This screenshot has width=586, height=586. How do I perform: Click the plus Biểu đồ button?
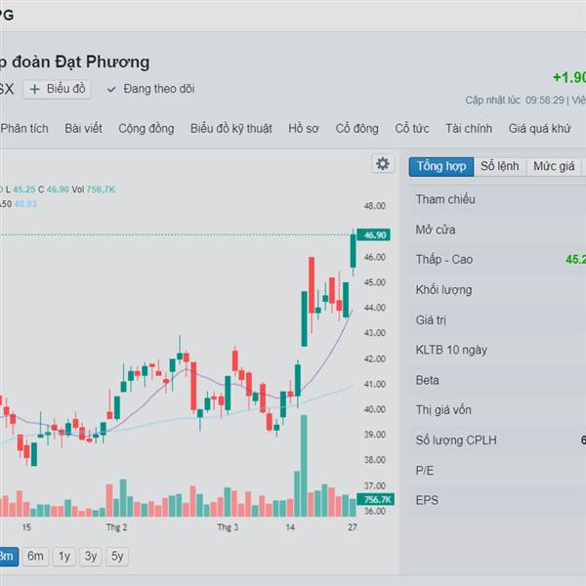click(x=57, y=89)
